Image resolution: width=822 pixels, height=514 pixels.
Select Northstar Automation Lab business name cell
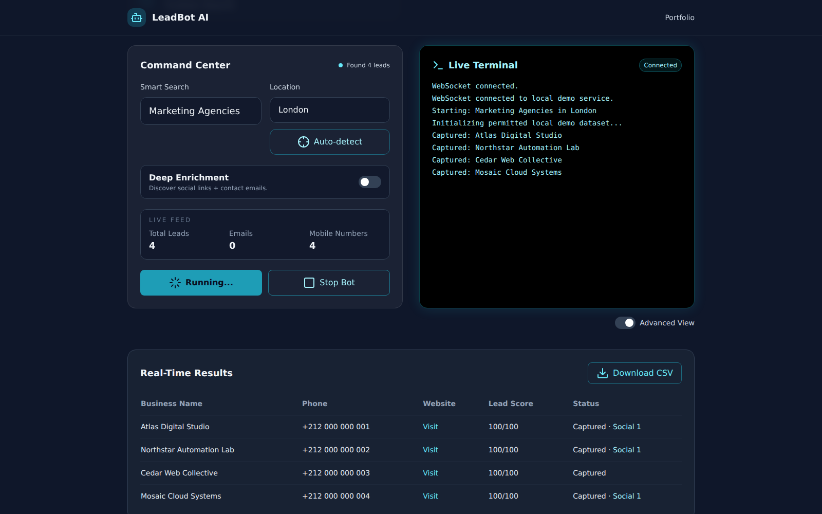[188, 450]
